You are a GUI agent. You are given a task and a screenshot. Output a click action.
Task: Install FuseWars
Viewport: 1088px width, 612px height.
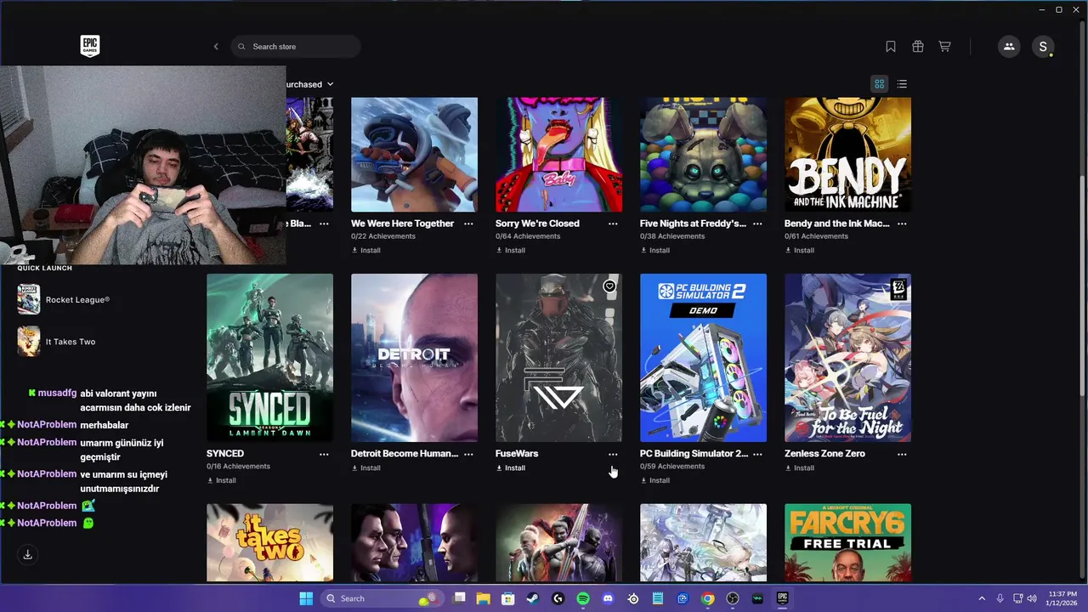[x=511, y=467]
